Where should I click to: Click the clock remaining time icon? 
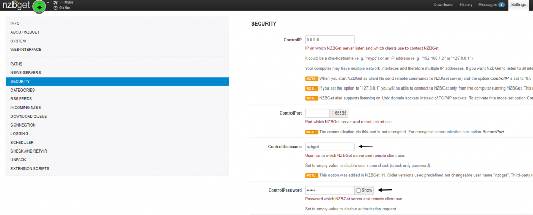point(55,7)
